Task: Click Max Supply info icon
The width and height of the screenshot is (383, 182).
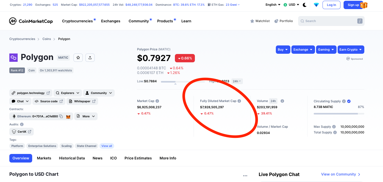Action: (x=334, y=127)
